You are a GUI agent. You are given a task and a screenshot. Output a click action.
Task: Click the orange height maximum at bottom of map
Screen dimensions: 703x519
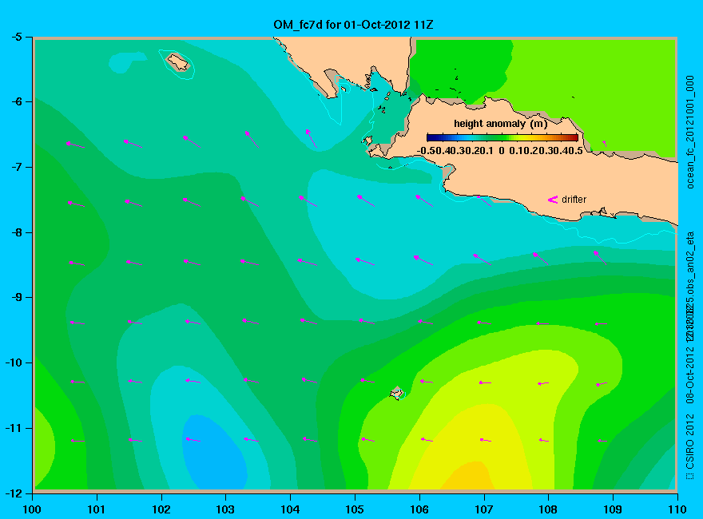pos(467,477)
